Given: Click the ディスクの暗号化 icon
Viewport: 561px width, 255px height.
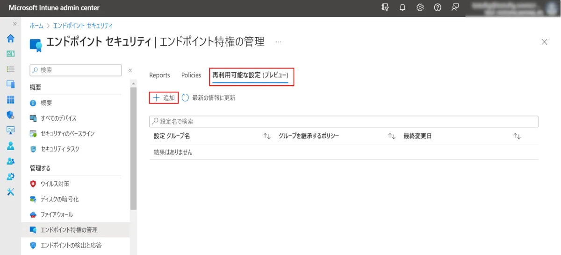Looking at the screenshot, I should (33, 200).
